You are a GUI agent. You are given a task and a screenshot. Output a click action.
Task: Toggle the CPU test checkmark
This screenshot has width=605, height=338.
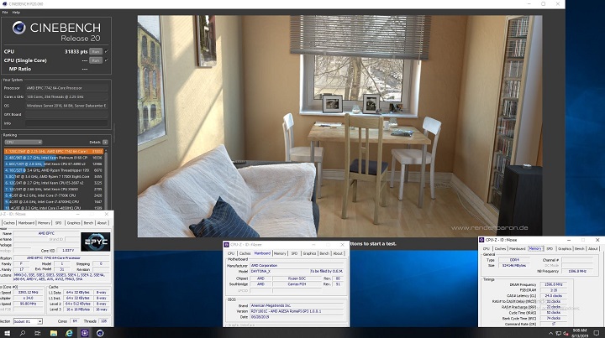pos(107,51)
